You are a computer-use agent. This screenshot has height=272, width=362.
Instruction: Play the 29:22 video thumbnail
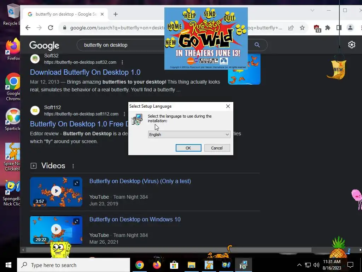point(56,230)
